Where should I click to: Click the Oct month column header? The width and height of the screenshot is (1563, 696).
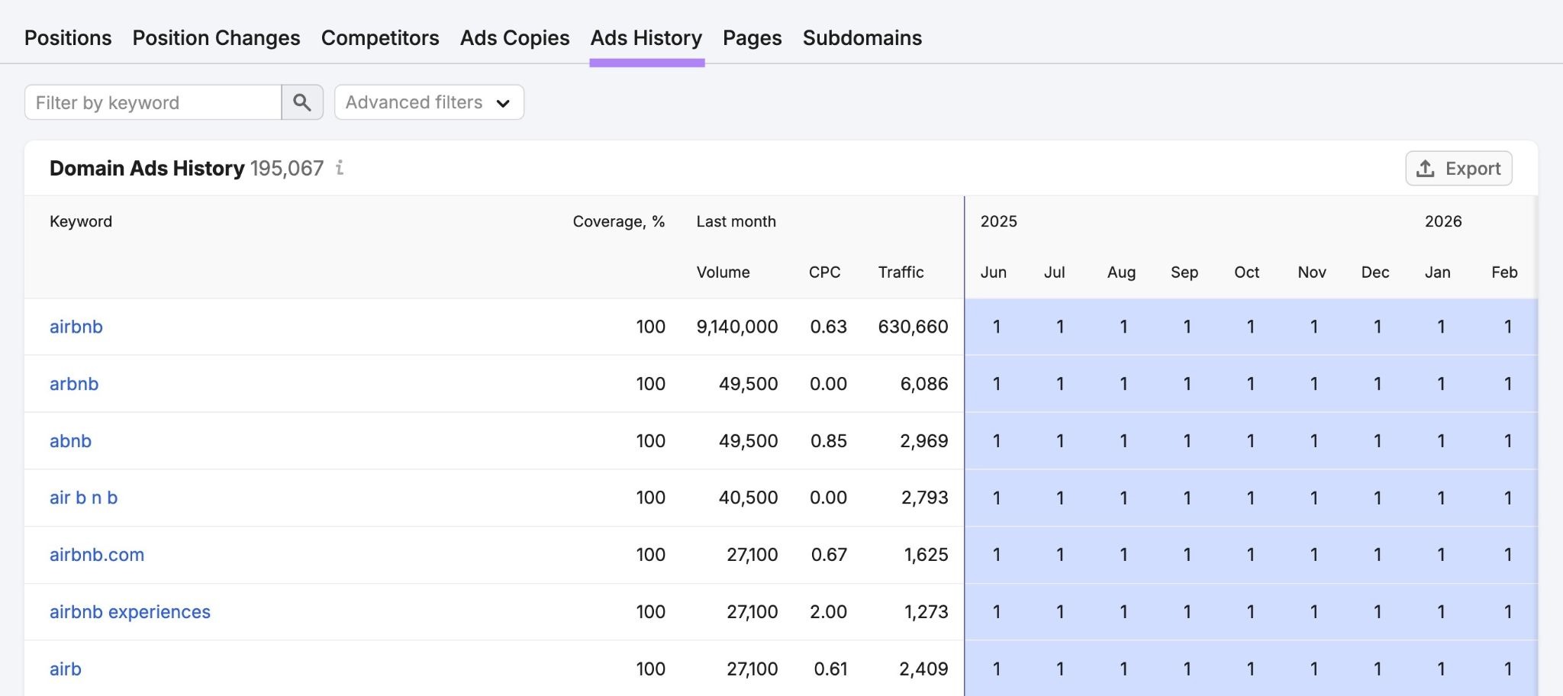[1247, 272]
